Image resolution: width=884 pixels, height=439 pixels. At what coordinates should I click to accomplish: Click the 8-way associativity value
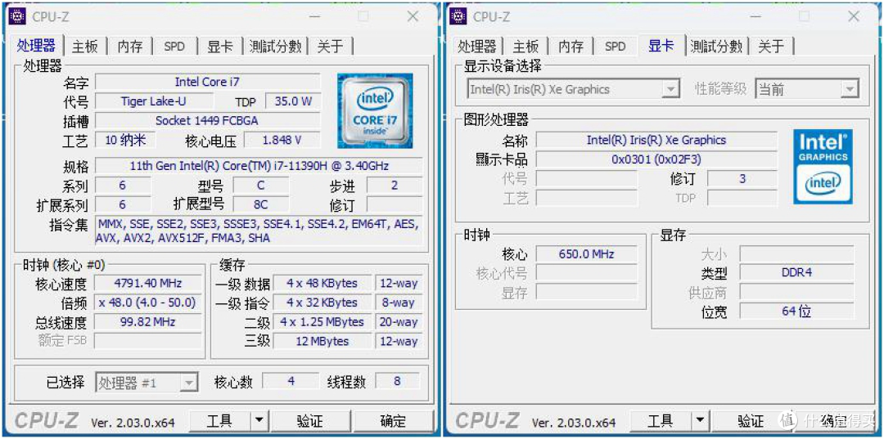point(398,302)
